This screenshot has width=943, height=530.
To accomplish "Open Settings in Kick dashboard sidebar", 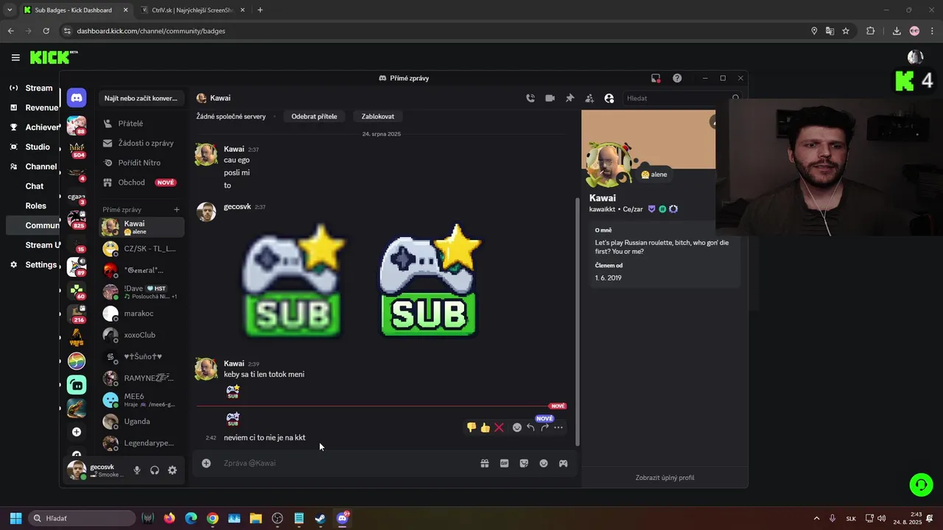I will tap(32, 265).
